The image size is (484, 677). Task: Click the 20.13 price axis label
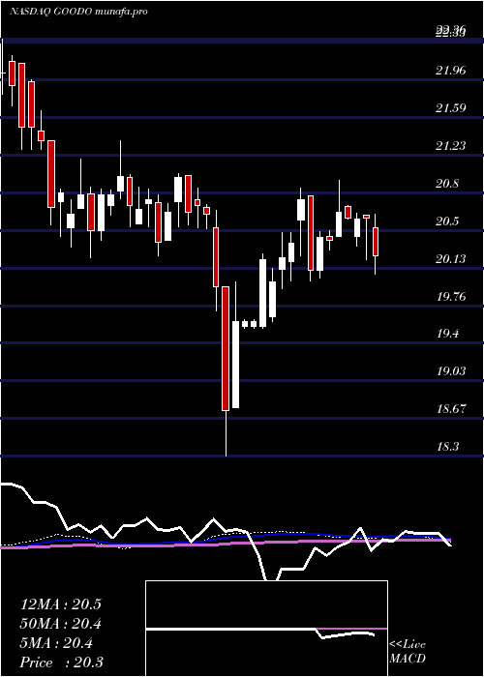tap(451, 258)
